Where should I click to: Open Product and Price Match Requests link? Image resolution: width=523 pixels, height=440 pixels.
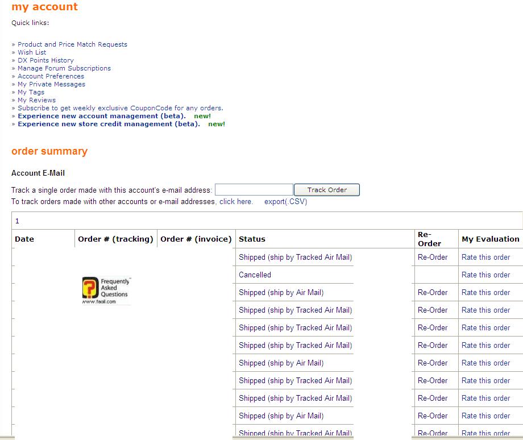click(x=72, y=44)
